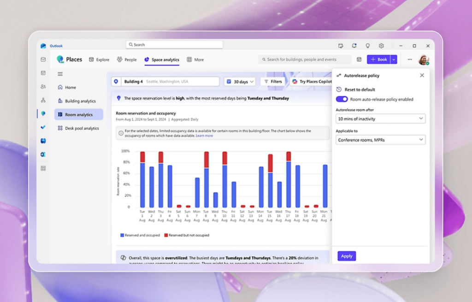Click the Outlook search box
Viewport: 472px width, 302px height.
174,45
